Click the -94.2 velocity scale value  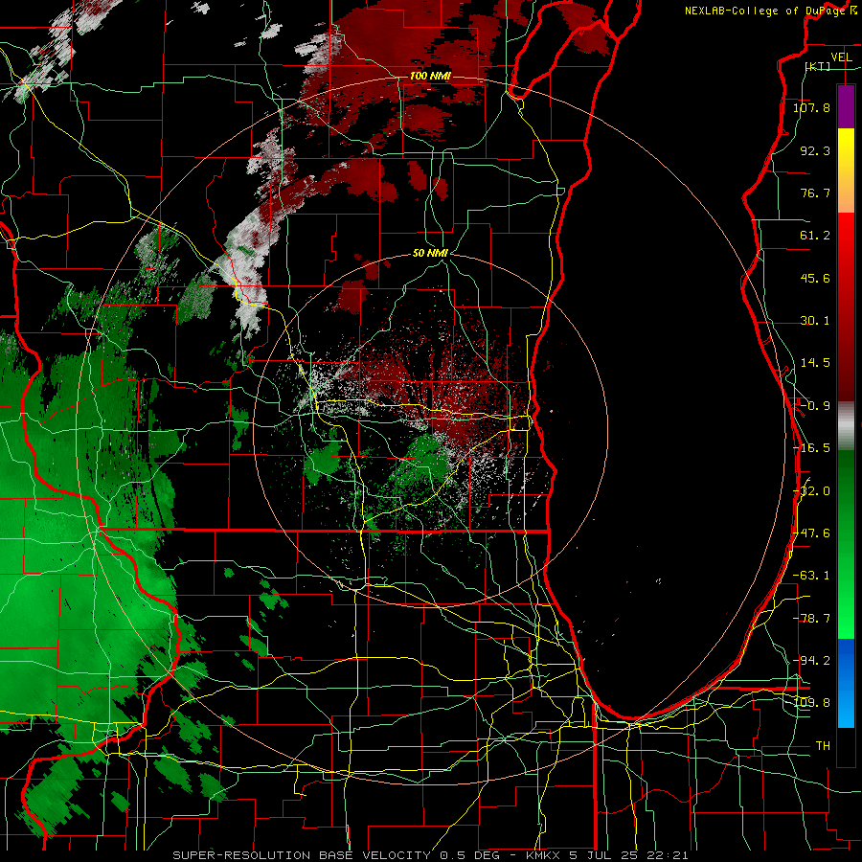(x=811, y=661)
